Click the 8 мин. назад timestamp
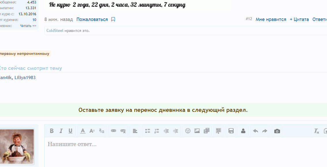The image size is (327, 167). [x=58, y=19]
